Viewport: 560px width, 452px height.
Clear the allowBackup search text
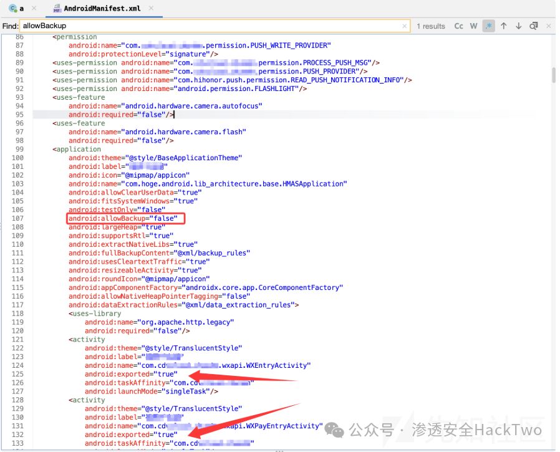tap(405, 26)
